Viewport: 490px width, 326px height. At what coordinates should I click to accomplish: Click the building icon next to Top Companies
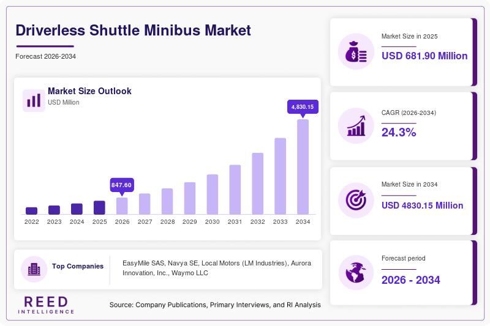pos(34,269)
